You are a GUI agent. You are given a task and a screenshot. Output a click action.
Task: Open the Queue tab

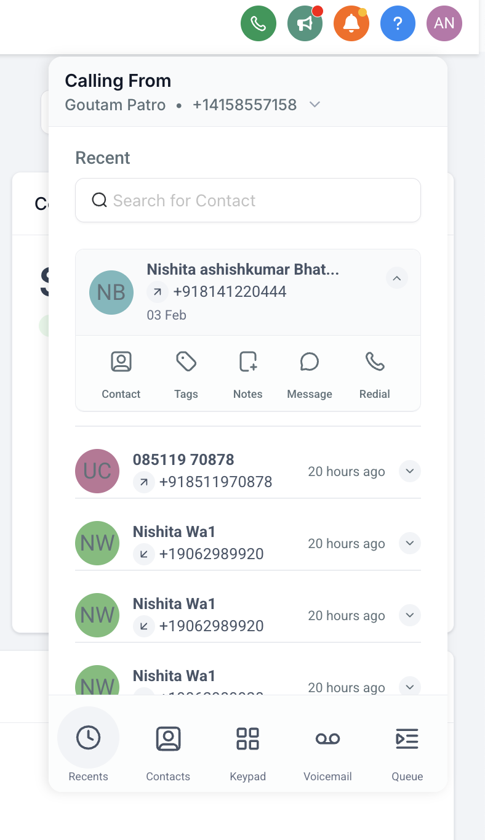(407, 748)
